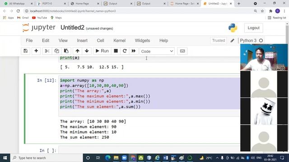Screen dimensions: 289x162
Task: Bookmark this page with star icon
Action: tap(262, 11)
